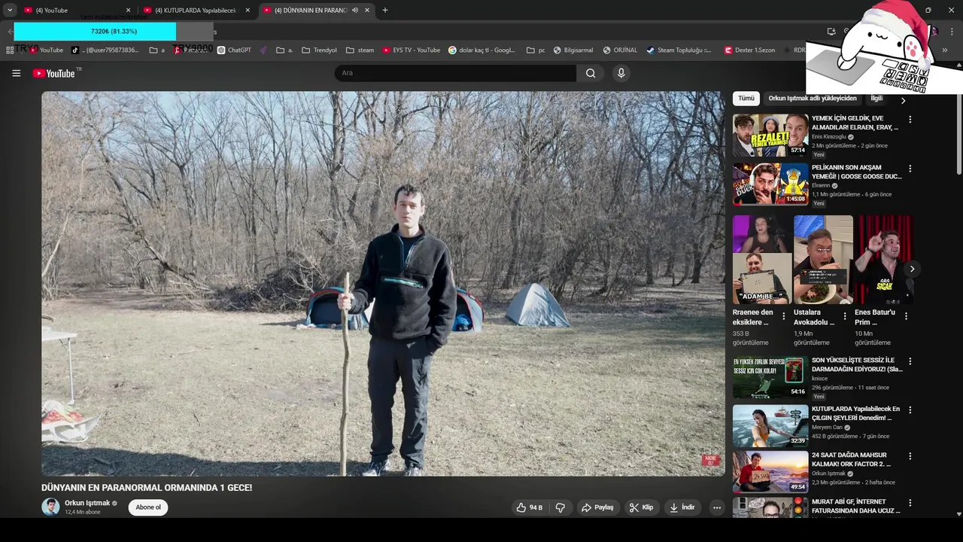963x542 pixels.
Task: Open the Meryem Can channel name link
Action: point(827,428)
